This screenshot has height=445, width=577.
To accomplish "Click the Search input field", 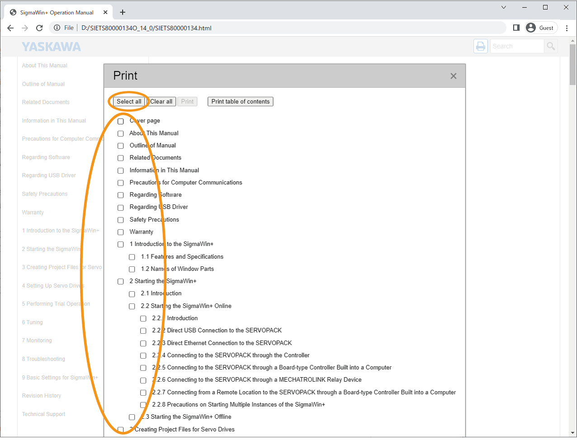I will [516, 46].
